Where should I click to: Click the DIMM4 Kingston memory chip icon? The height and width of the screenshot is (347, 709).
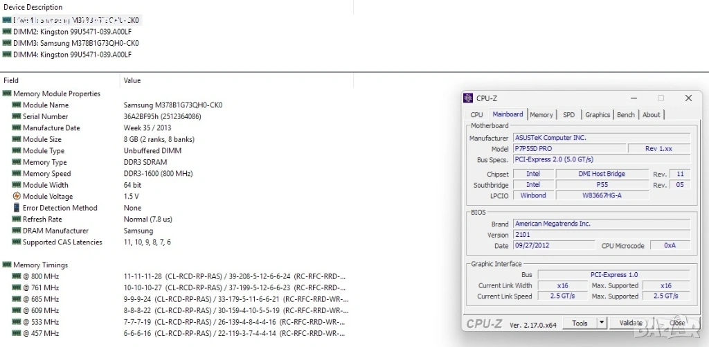tap(7, 54)
